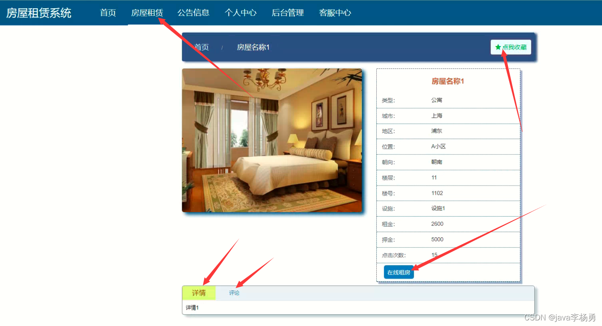Image resolution: width=602 pixels, height=326 pixels.
Task: Open 后台管理 admin panel link
Action: pyautogui.click(x=288, y=13)
